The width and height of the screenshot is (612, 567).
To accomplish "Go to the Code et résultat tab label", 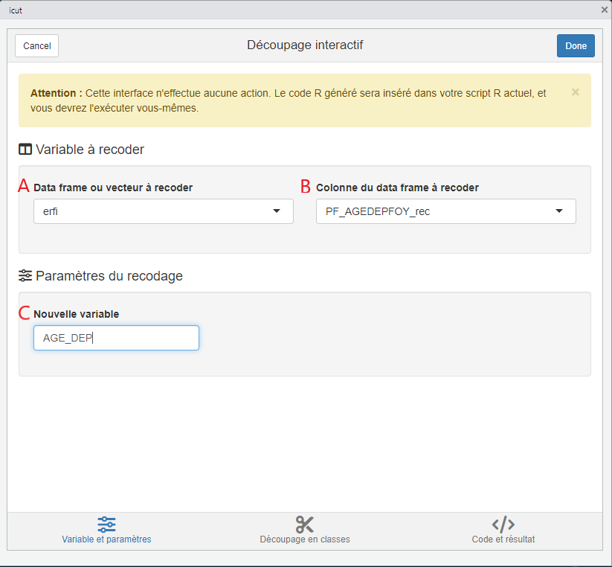I will click(x=503, y=539).
